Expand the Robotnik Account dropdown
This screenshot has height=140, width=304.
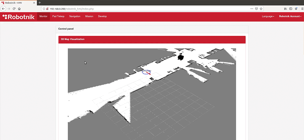pos(290,16)
